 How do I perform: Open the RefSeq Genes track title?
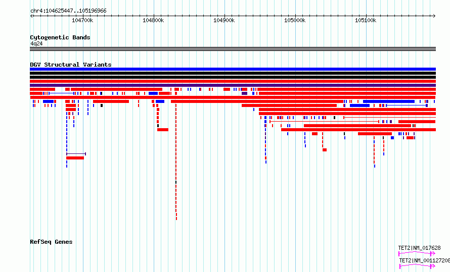coord(51,242)
